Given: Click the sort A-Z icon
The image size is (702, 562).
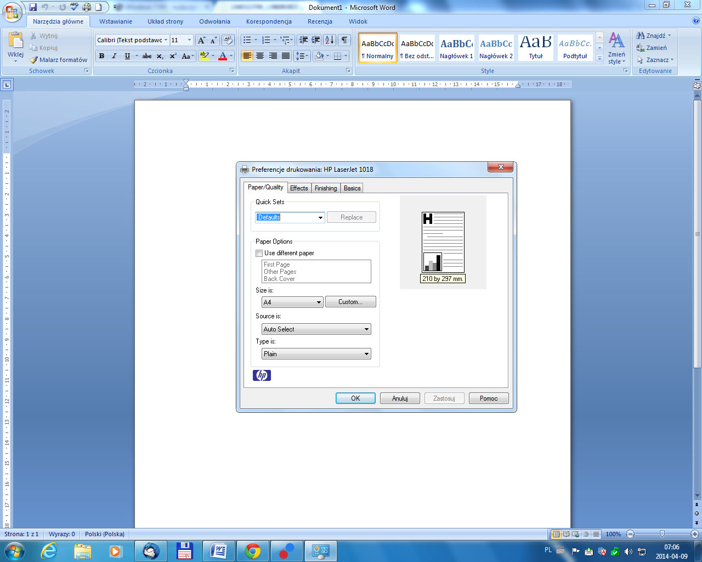Looking at the screenshot, I should (330, 40).
